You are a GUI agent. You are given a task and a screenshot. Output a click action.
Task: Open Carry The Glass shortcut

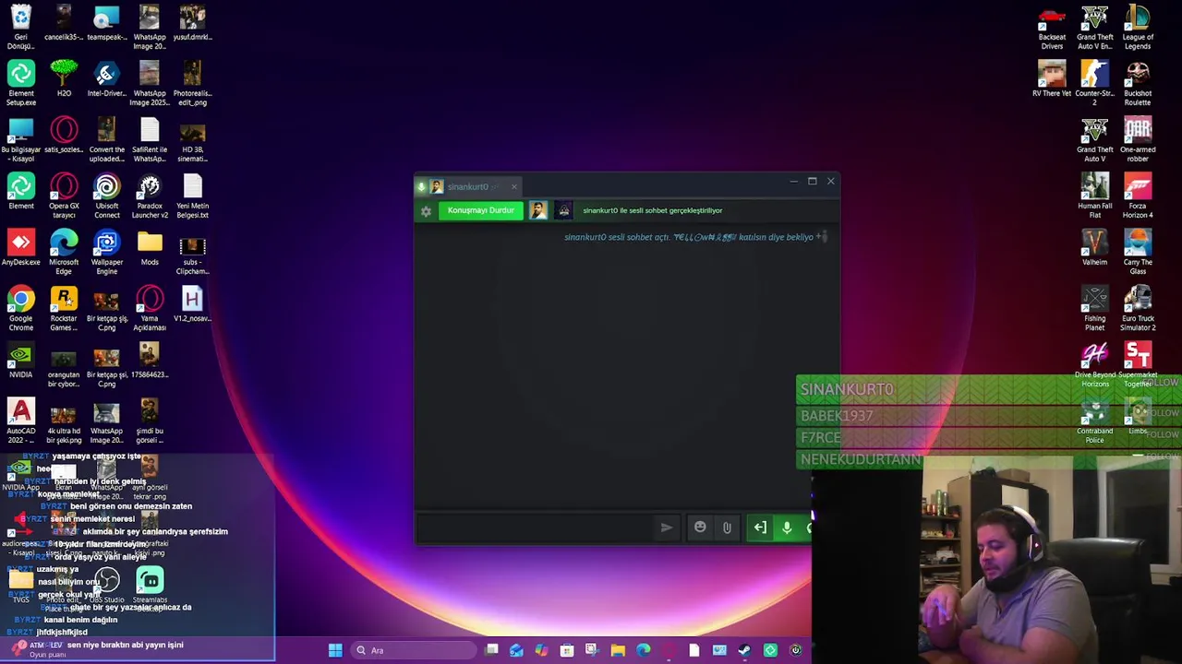click(x=1138, y=253)
